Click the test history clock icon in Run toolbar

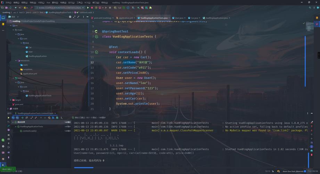click(x=49, y=118)
